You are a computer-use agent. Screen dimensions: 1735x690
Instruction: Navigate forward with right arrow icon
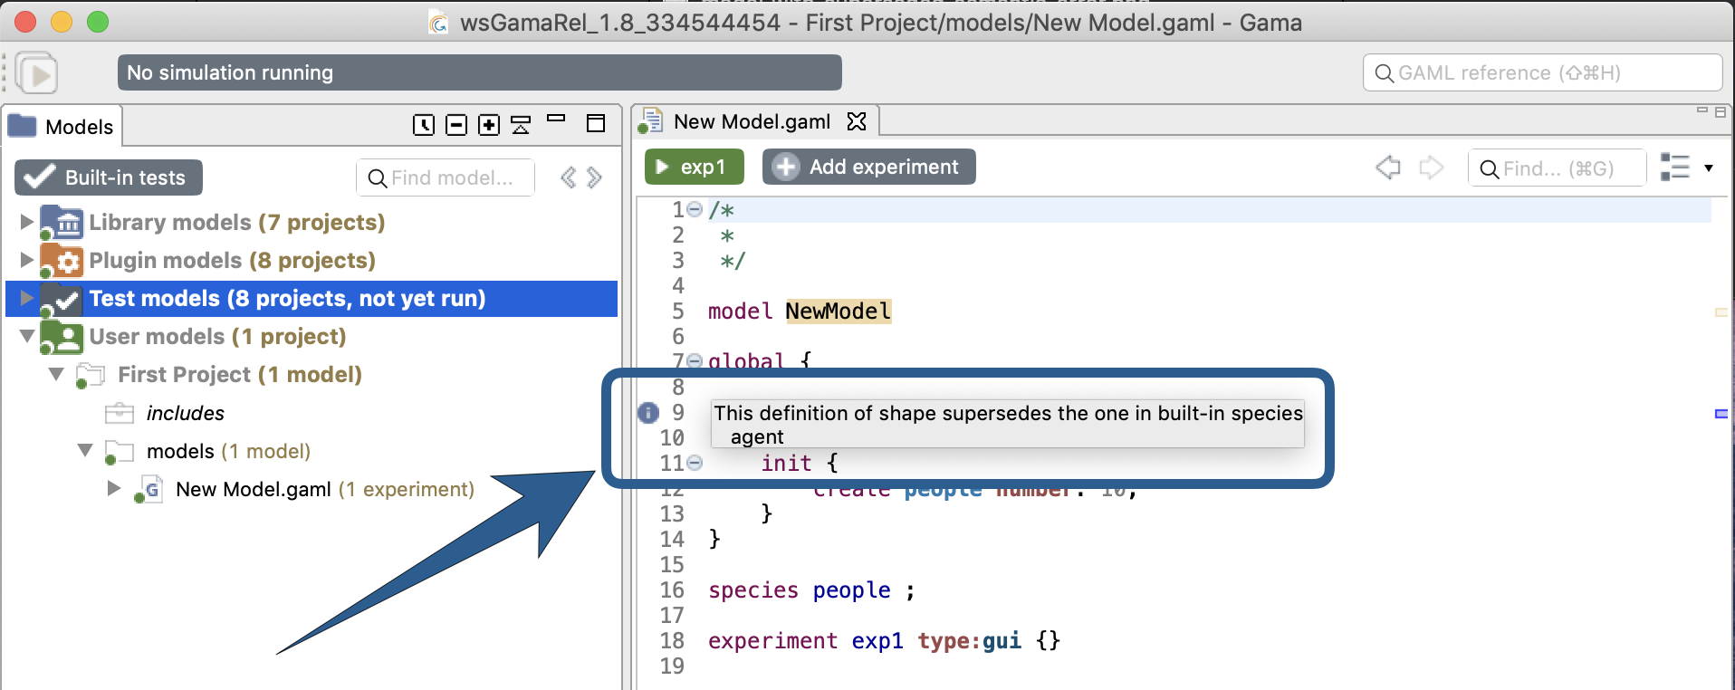click(1432, 168)
